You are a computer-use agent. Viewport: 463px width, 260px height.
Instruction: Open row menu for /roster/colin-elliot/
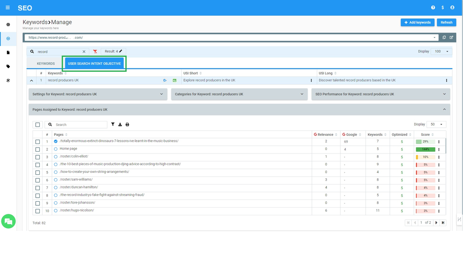439,157
